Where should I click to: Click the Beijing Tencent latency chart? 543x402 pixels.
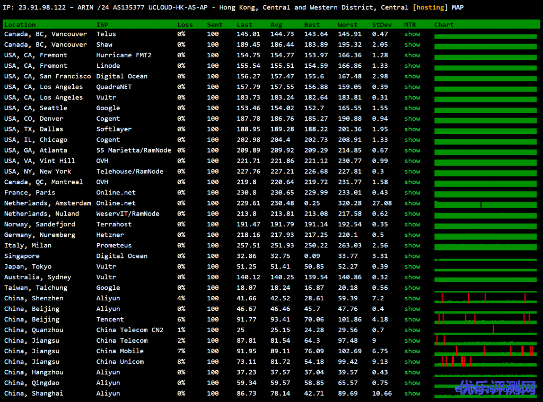pyautogui.click(x=486, y=319)
